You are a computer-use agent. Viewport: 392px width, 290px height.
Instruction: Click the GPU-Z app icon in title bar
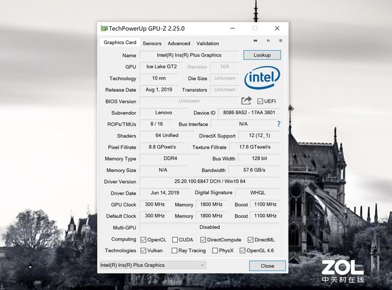[x=104, y=29]
